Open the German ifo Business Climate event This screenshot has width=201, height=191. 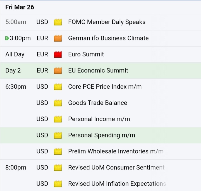tap(108, 38)
